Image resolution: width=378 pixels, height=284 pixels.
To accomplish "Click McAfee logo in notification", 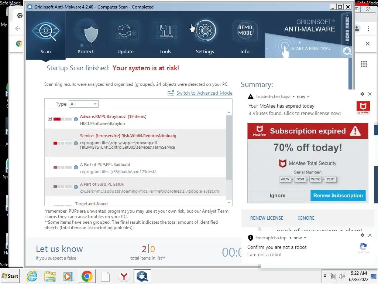I will [363, 108].
